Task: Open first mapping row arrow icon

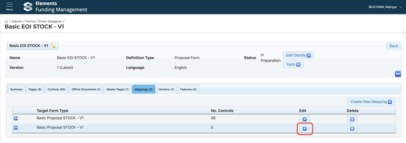Action: tap(16, 118)
